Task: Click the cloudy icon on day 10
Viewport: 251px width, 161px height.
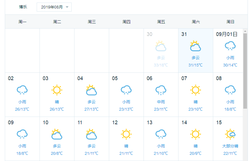Action: (x=57, y=134)
